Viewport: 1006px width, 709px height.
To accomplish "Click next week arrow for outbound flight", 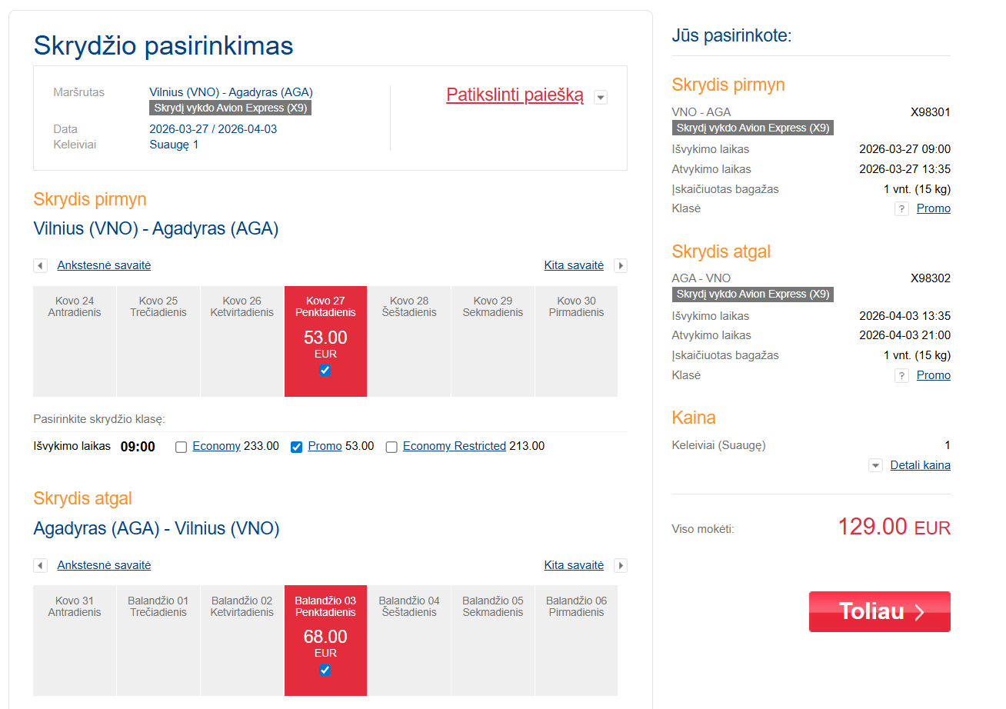I will [x=621, y=266].
